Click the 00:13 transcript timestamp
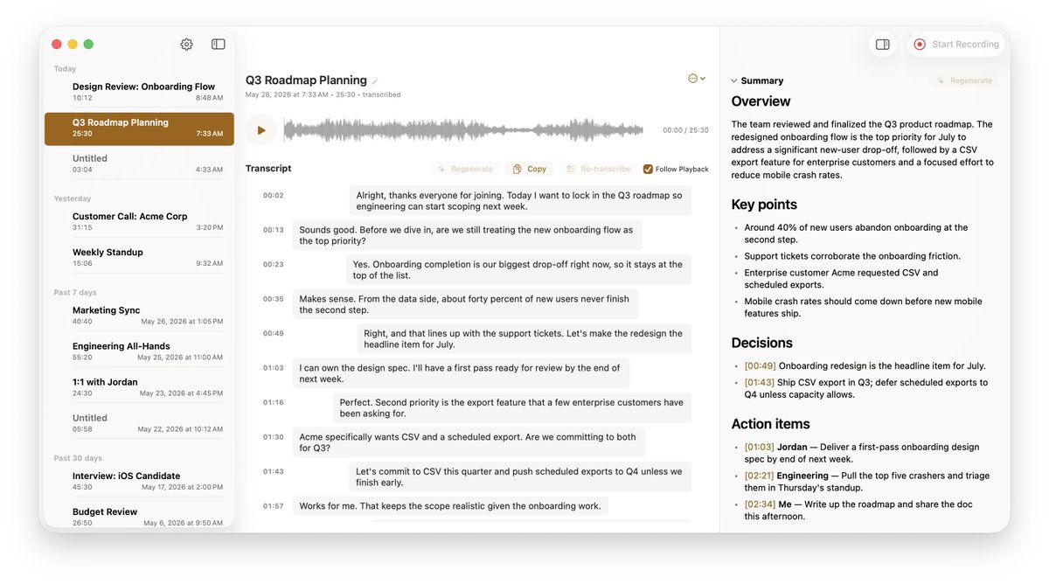 (x=274, y=230)
